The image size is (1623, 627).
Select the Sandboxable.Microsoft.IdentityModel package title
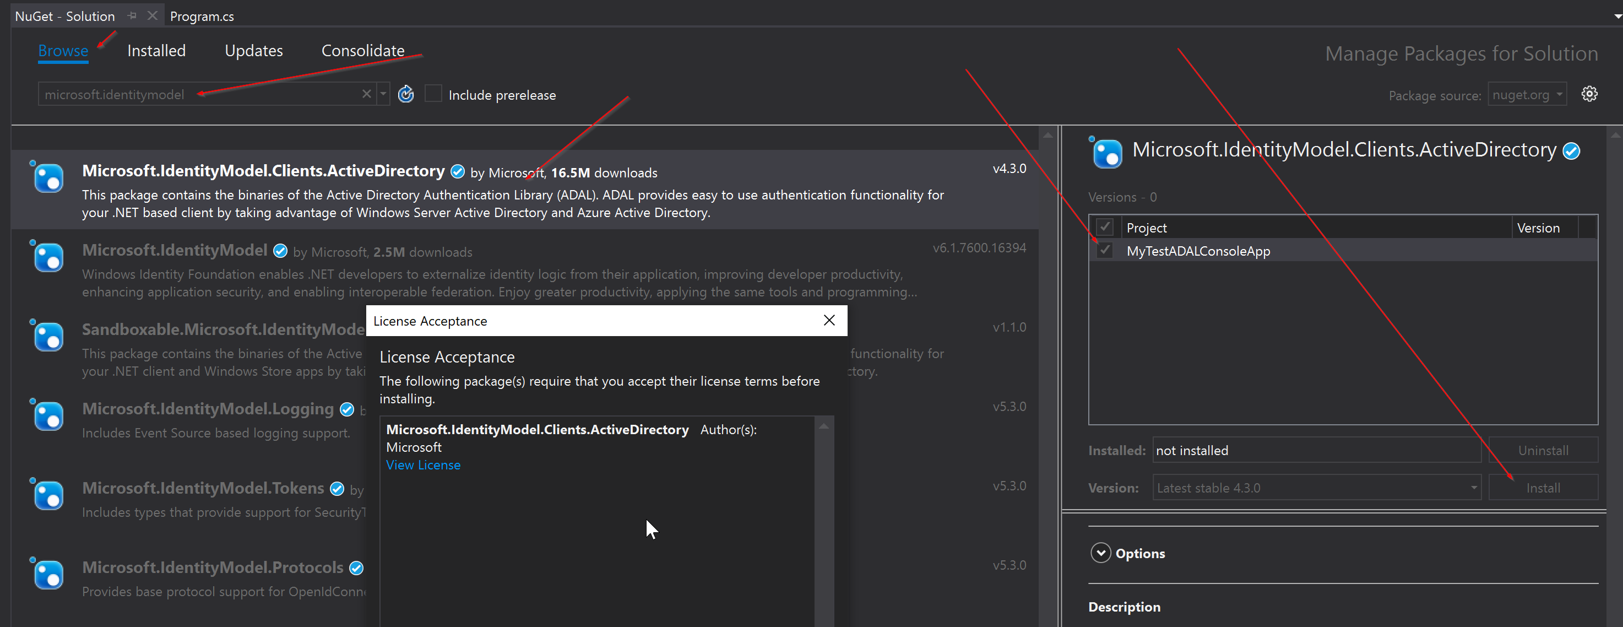tap(223, 329)
